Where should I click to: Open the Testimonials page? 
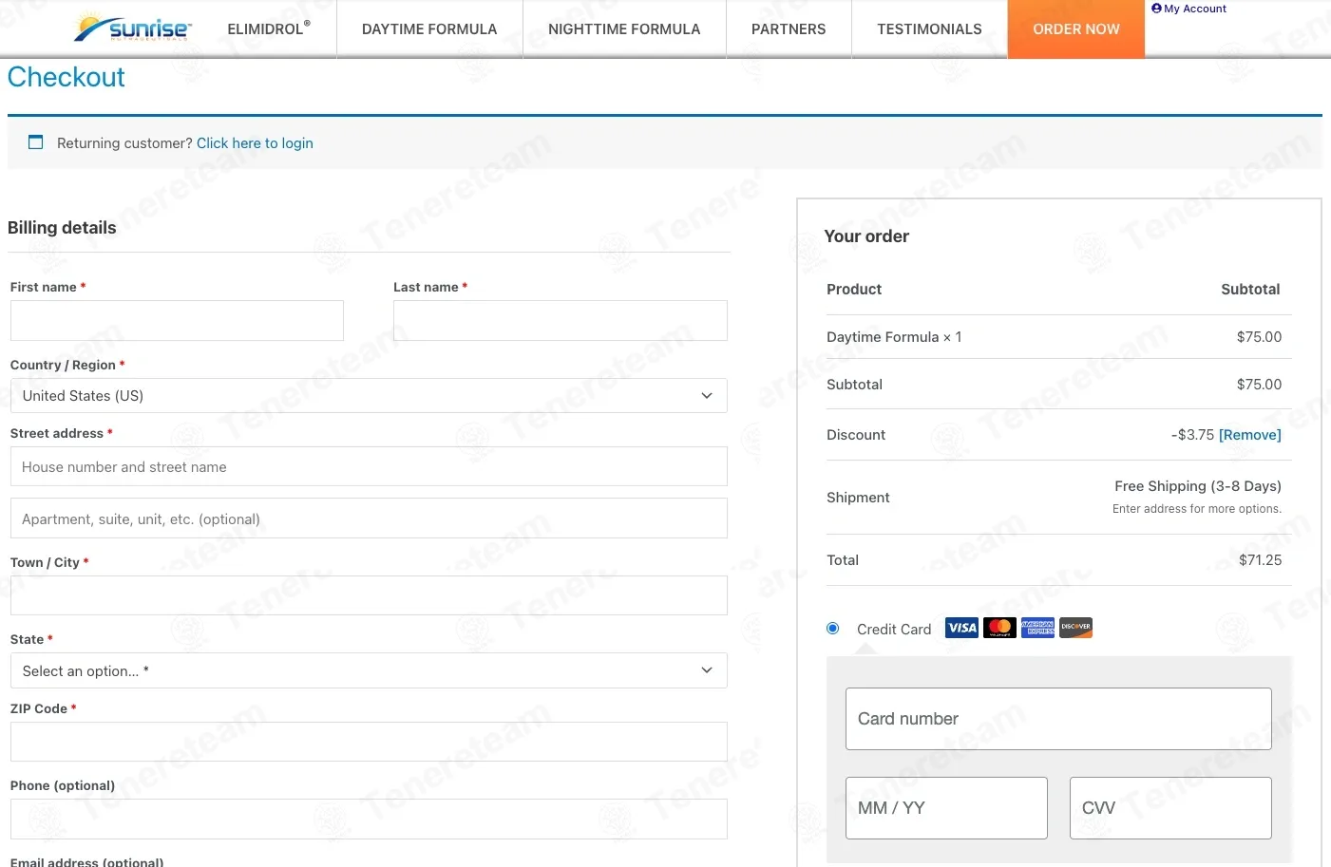click(929, 29)
